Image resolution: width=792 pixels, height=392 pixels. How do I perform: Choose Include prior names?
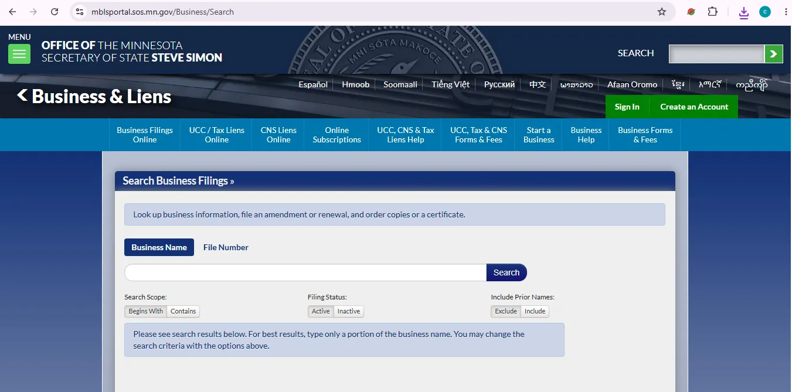tap(535, 311)
